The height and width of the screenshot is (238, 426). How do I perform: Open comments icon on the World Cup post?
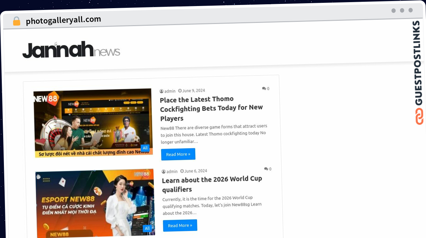coord(266,169)
